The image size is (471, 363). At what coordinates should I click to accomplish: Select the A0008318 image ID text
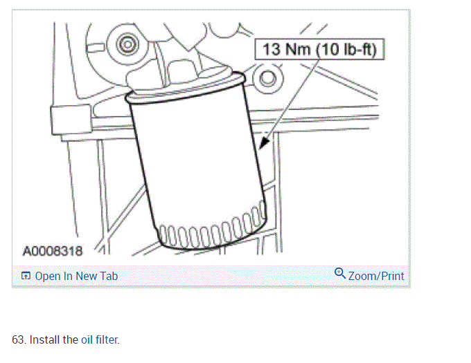pyautogui.click(x=53, y=251)
